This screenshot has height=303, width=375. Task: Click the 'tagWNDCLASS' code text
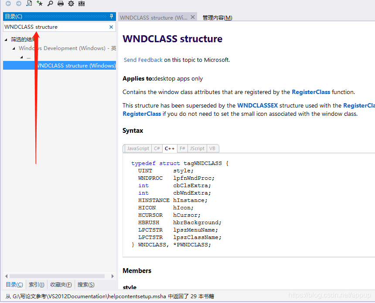pyautogui.click(x=203, y=163)
